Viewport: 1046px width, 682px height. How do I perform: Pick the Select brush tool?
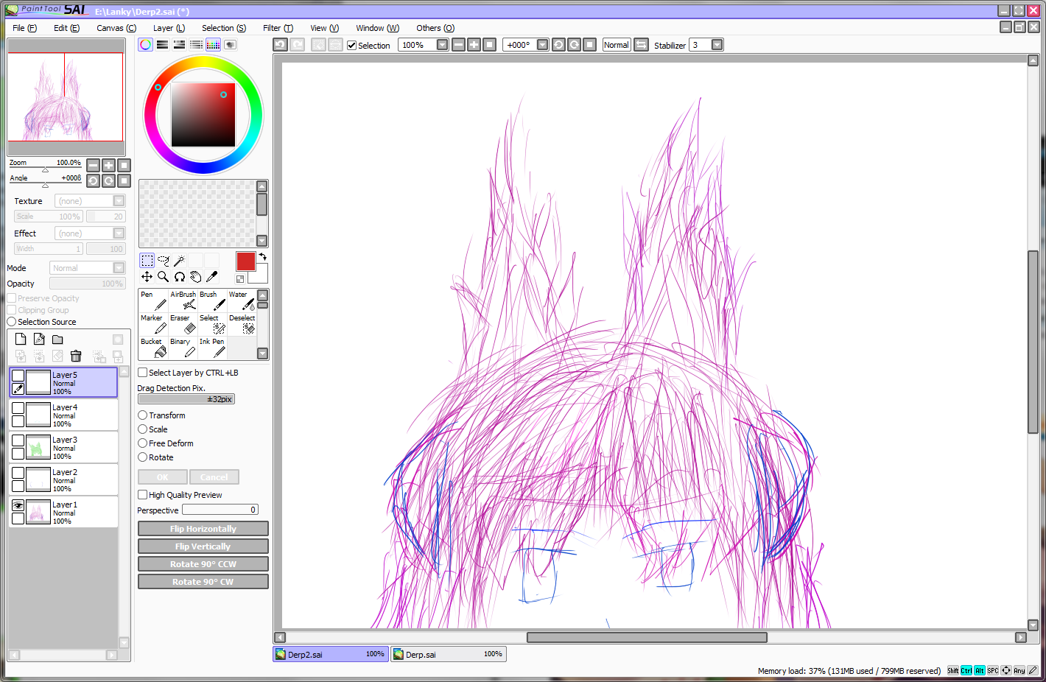(x=212, y=324)
